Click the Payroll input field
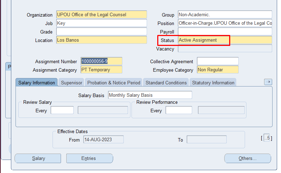 225,32
